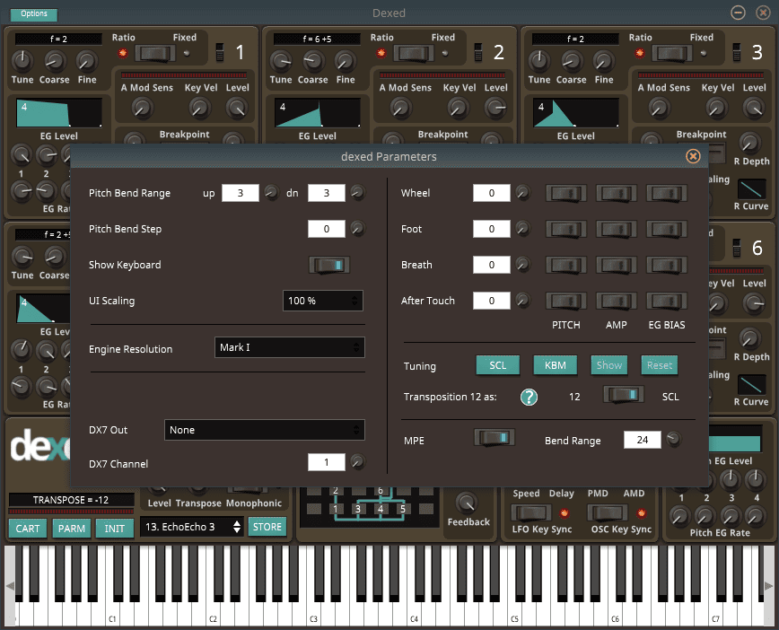Viewport: 779px width, 630px height.
Task: Click the left keyboard scroll arrow
Action: tap(10, 586)
